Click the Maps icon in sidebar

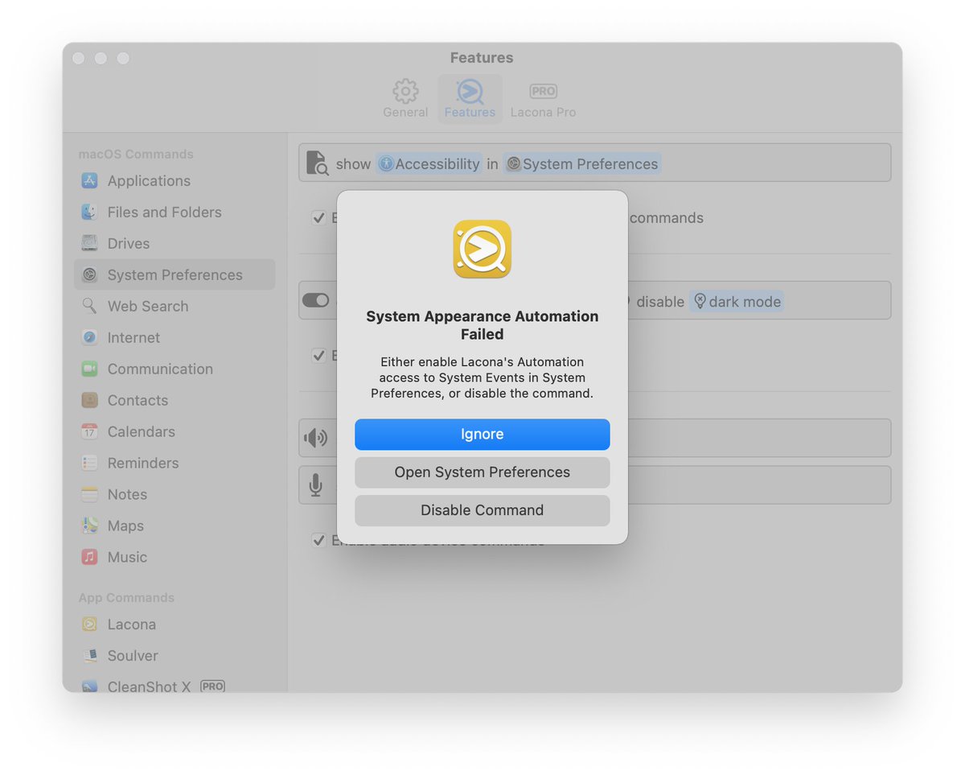pos(89,526)
